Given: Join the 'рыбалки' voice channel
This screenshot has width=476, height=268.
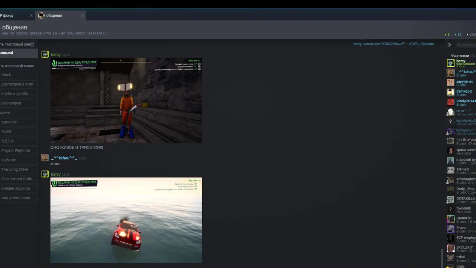Looking at the screenshot, I should pyautogui.click(x=19, y=160).
